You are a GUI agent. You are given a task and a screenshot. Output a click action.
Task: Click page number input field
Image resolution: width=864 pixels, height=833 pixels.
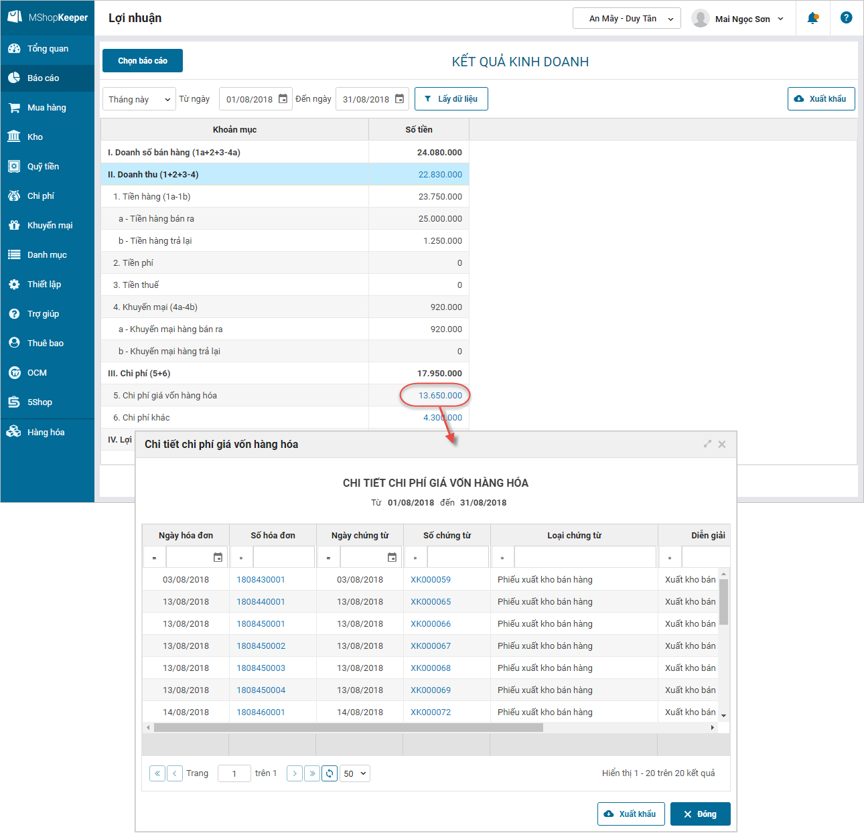click(234, 773)
